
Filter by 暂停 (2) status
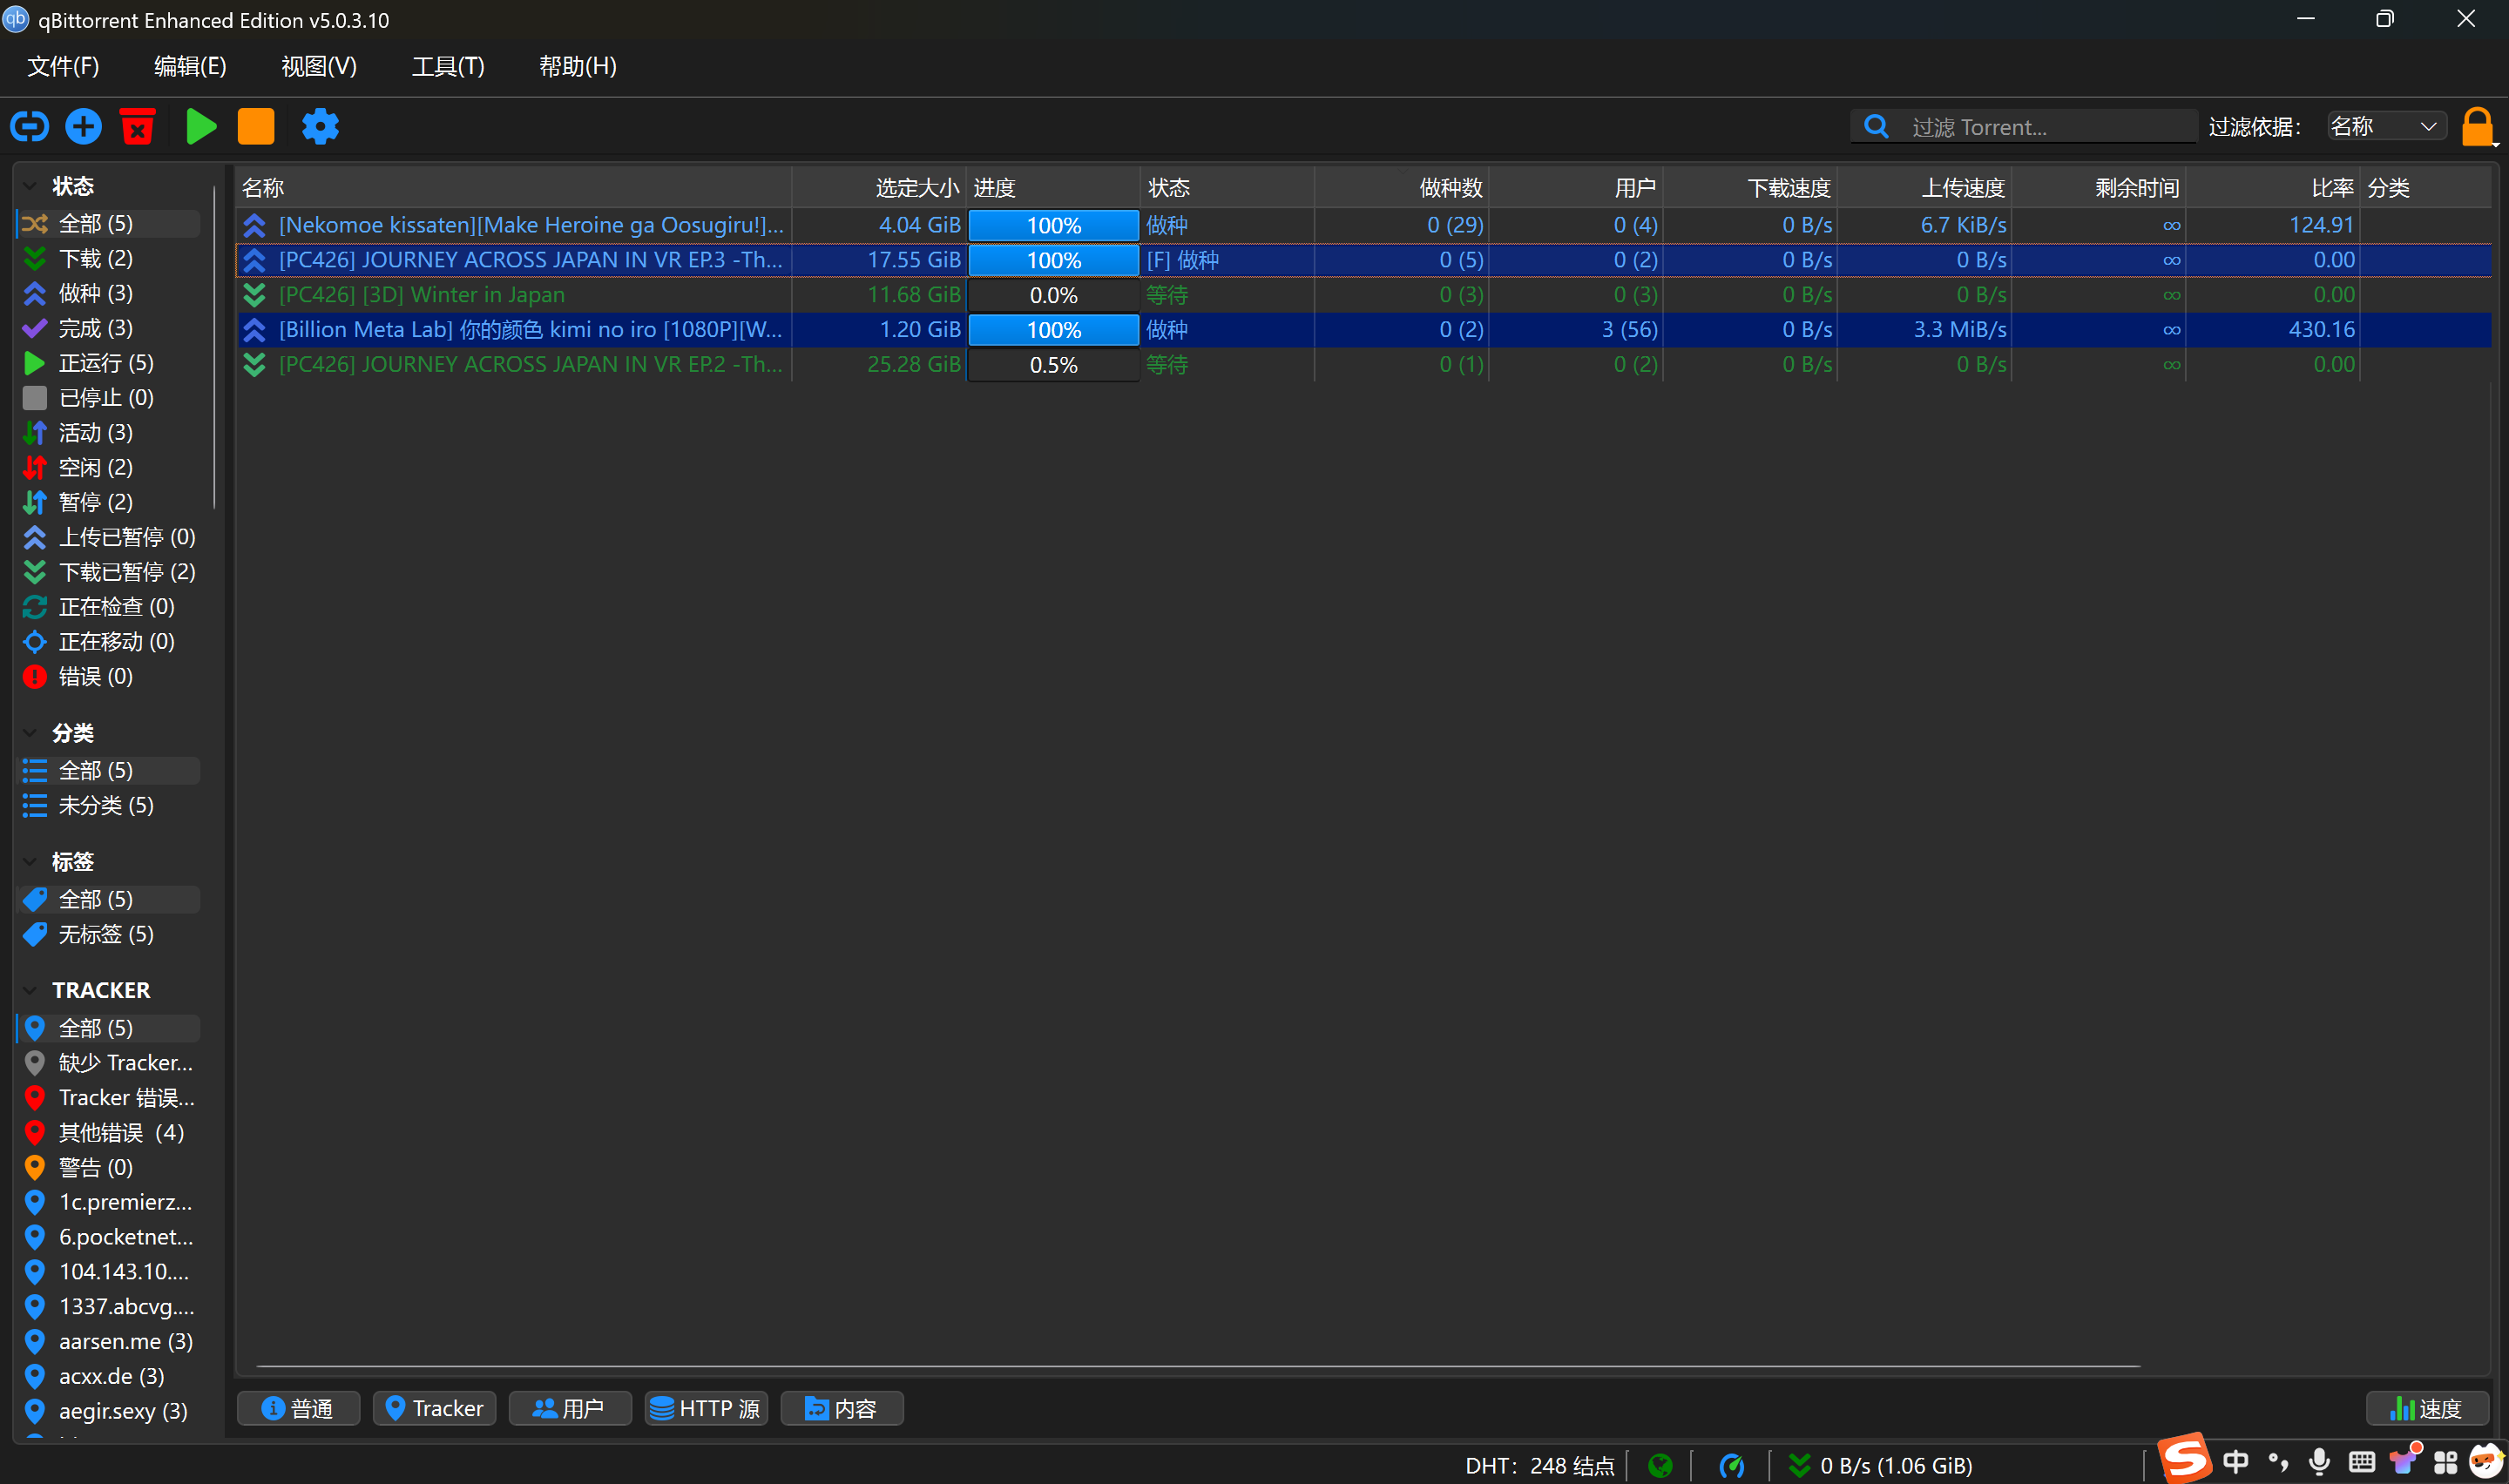pos(110,502)
